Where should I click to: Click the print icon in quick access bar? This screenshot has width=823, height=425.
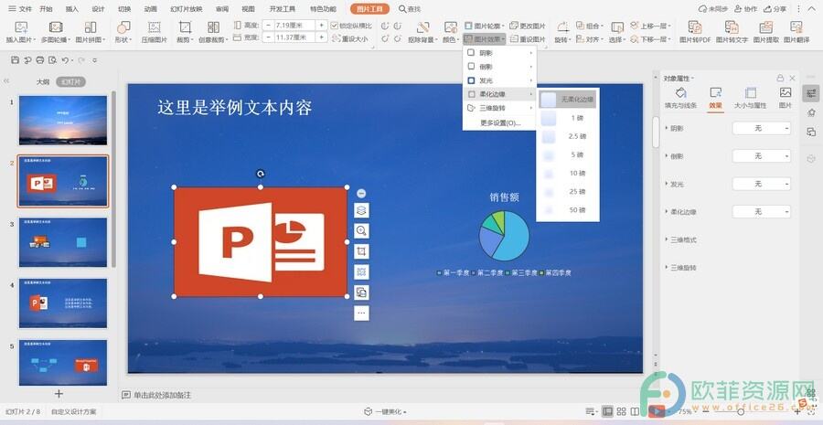40,60
